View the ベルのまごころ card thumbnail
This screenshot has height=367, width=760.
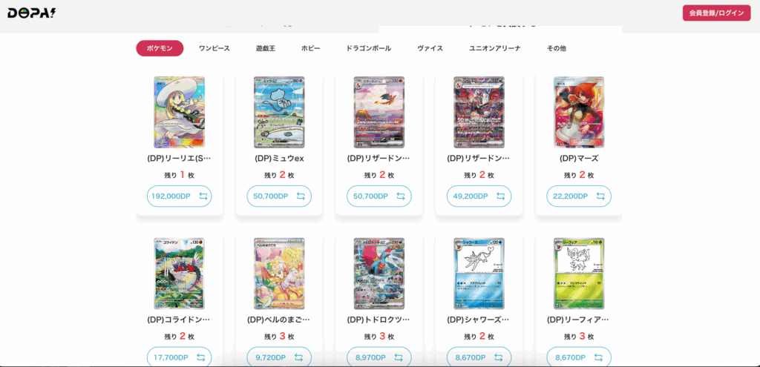(279, 273)
